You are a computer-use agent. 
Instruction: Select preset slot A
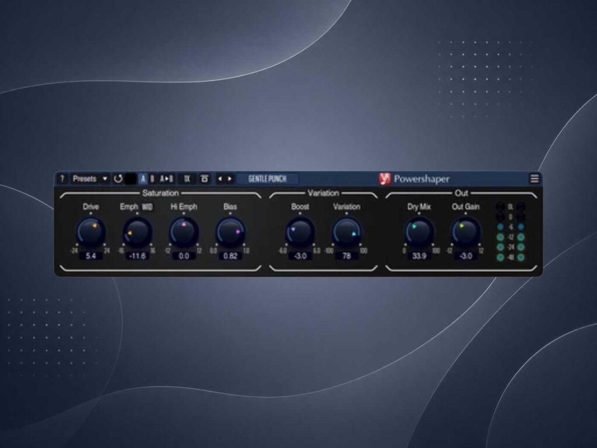coord(143,178)
